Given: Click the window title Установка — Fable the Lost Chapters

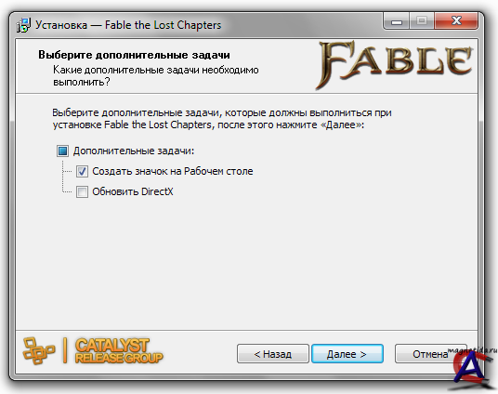Looking at the screenshot, I should pos(128,25).
